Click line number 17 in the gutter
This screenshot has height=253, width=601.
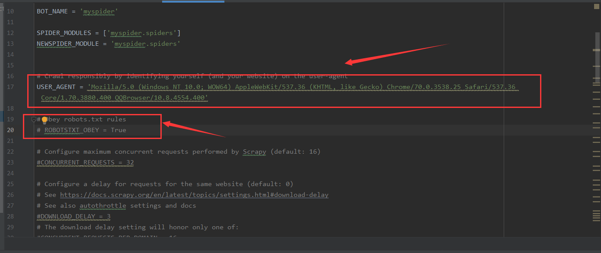[10, 86]
